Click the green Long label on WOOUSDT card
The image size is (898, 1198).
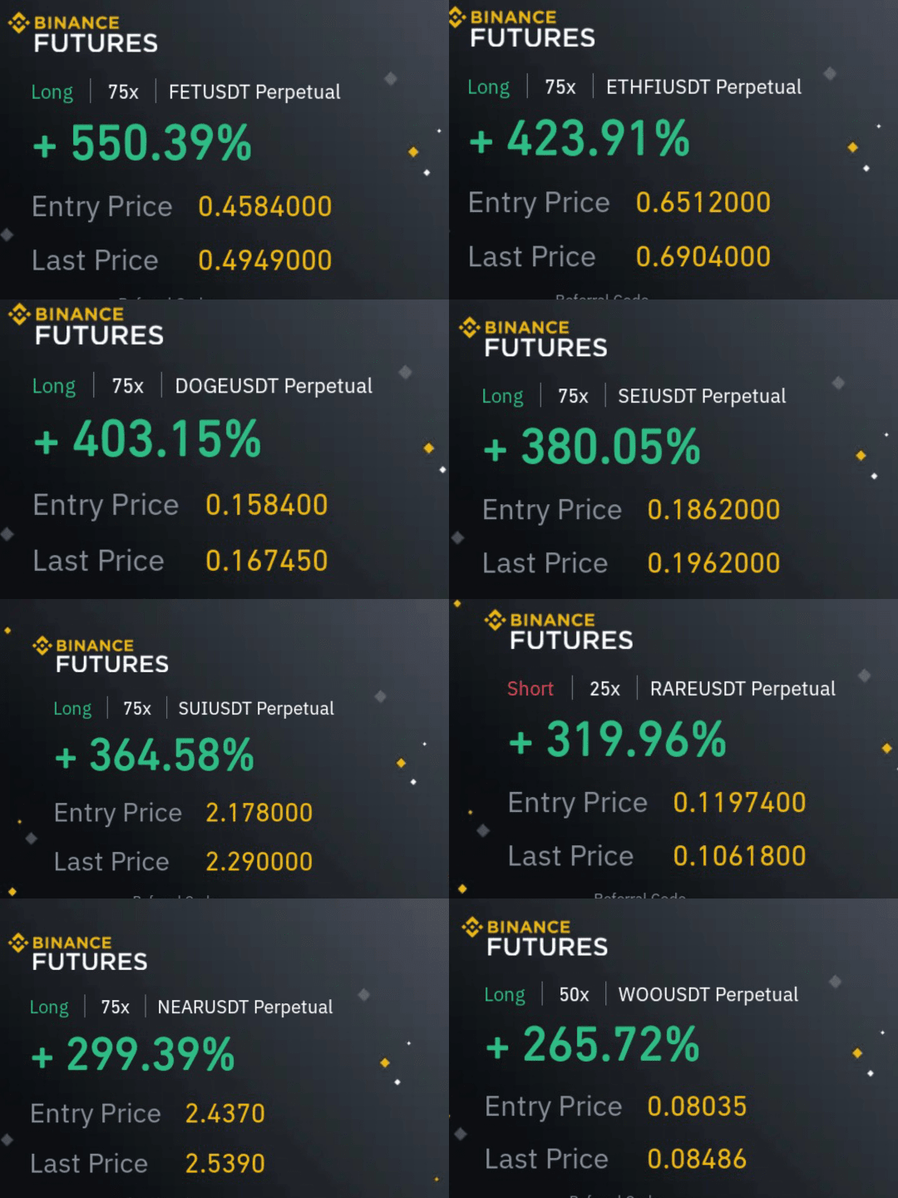pos(504,995)
